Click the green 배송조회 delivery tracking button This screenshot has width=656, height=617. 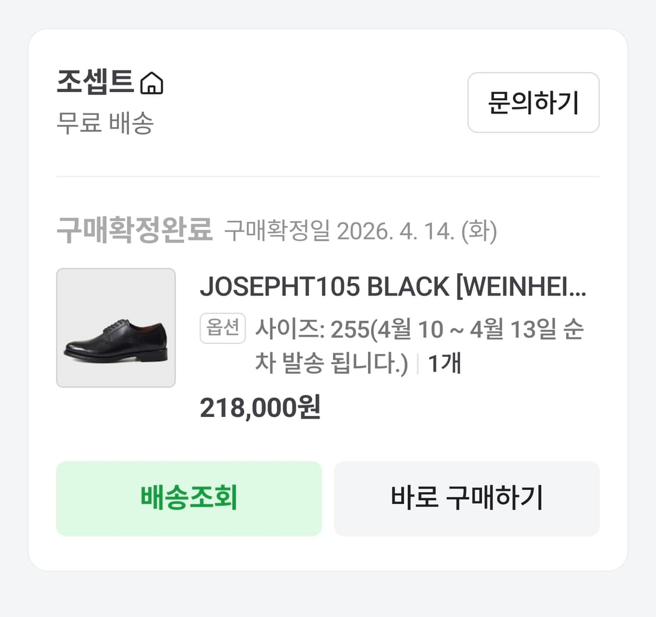[x=188, y=499]
